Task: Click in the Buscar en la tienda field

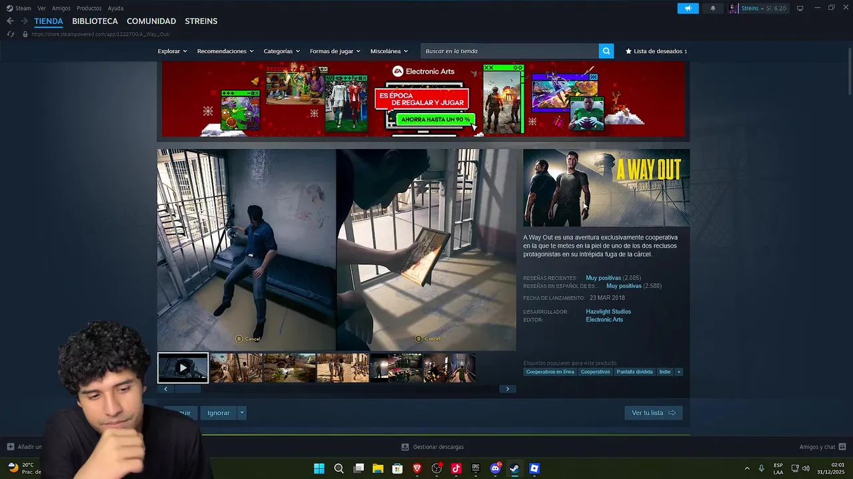Action: 510,51
